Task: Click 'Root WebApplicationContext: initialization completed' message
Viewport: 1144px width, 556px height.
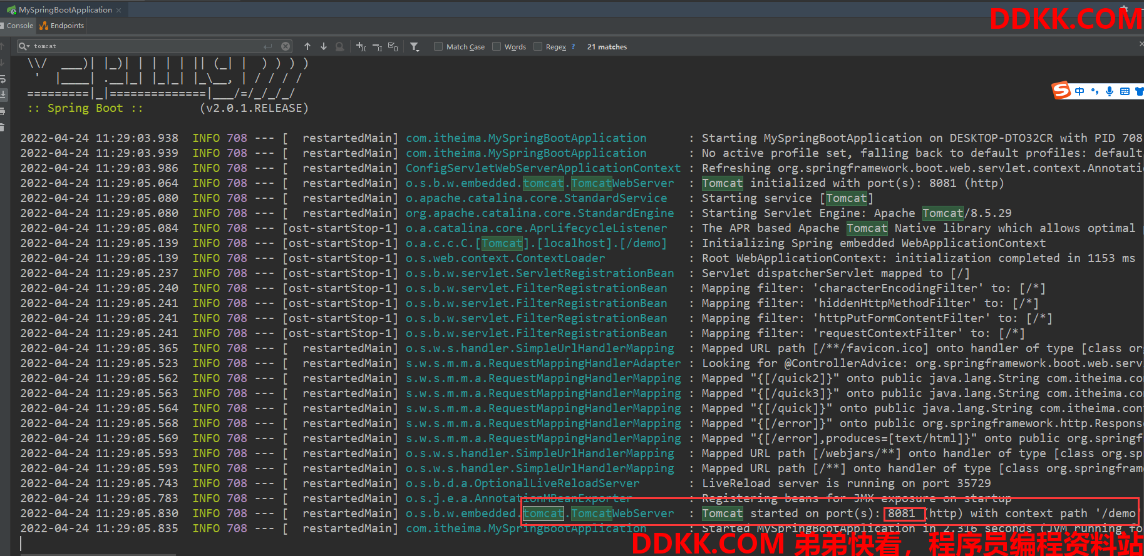Action: pyautogui.click(x=919, y=258)
